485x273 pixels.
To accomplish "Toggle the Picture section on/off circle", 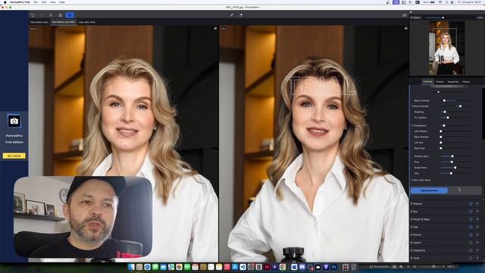I will [471, 234].
